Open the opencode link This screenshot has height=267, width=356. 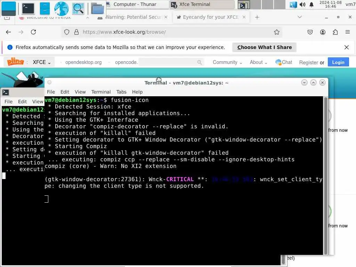tap(126, 62)
